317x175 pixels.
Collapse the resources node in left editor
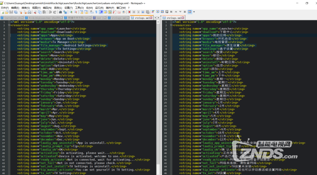coord(9,25)
